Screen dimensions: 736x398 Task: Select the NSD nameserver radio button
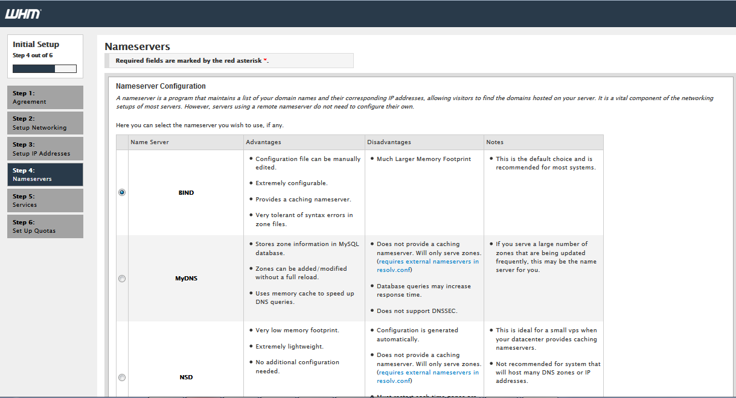(122, 377)
